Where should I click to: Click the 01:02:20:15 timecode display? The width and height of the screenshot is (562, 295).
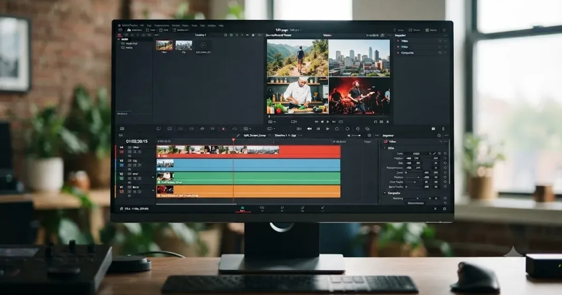[137, 141]
